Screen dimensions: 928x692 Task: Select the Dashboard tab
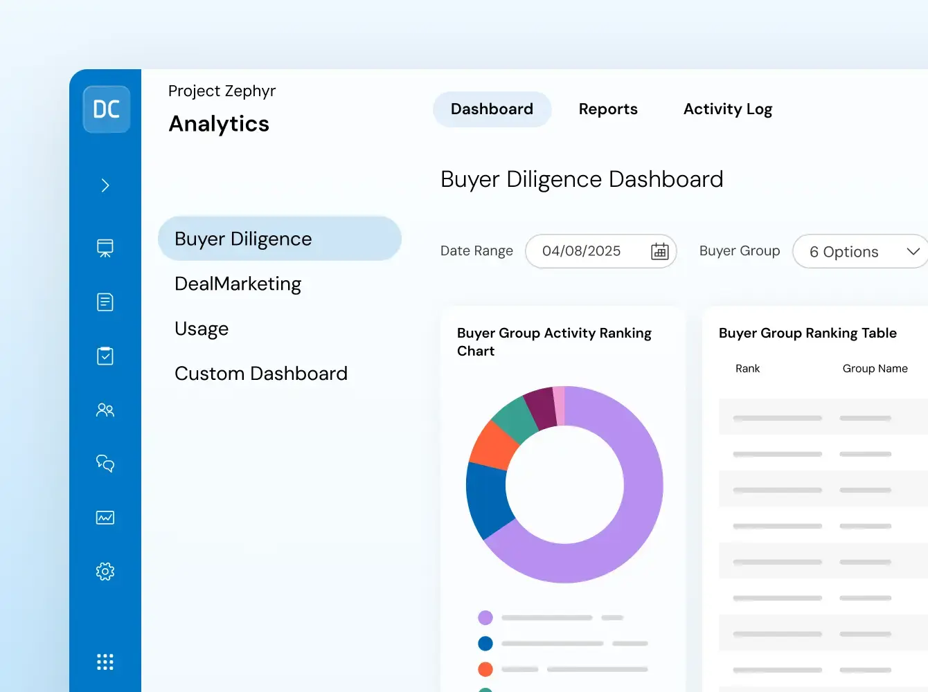tap(492, 109)
